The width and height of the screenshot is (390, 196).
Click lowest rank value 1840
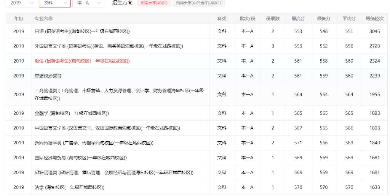click(375, 143)
